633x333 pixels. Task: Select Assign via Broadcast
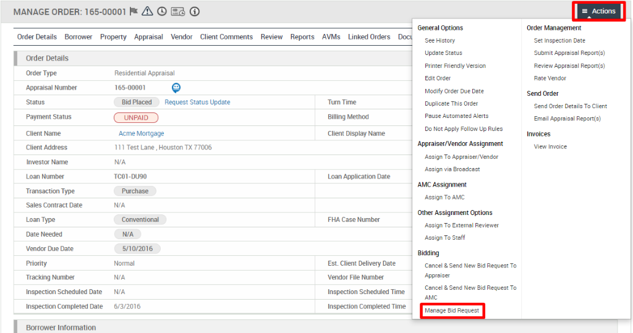pos(452,169)
